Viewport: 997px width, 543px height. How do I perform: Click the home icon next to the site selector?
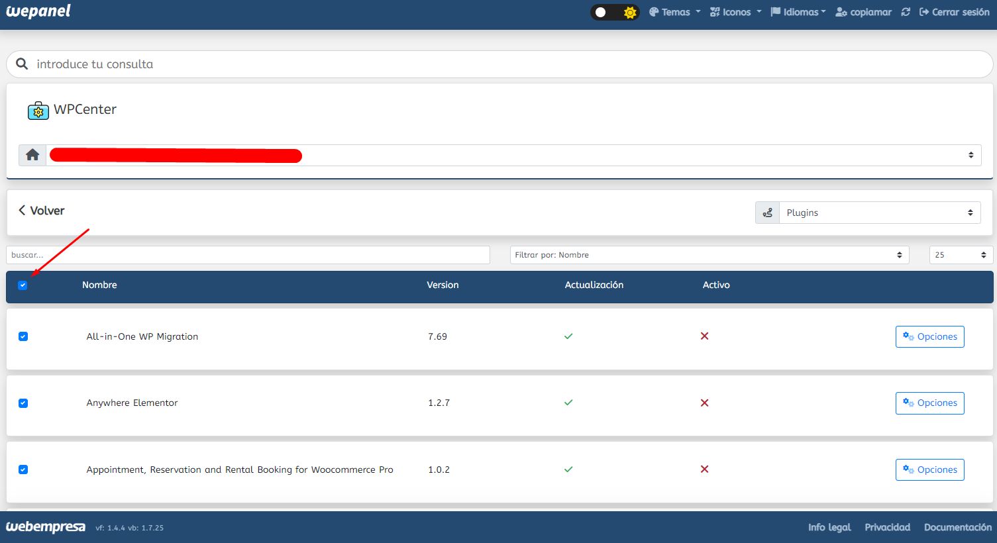click(x=32, y=155)
